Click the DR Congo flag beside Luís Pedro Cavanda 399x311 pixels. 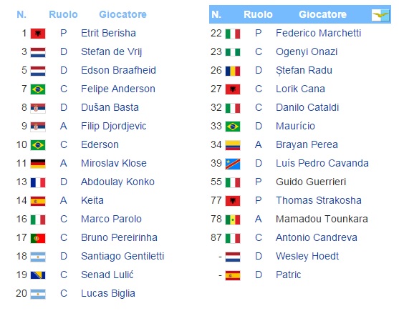click(x=233, y=164)
